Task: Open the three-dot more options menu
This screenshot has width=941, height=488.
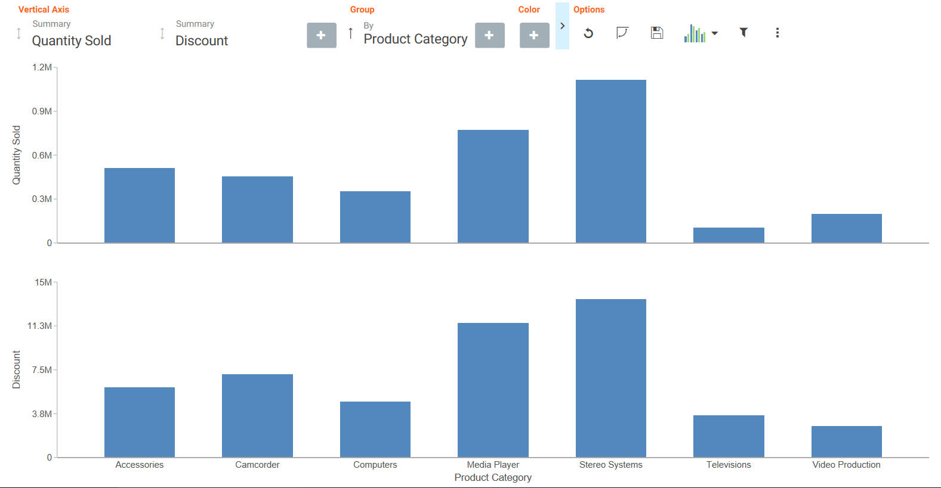Action: (777, 33)
